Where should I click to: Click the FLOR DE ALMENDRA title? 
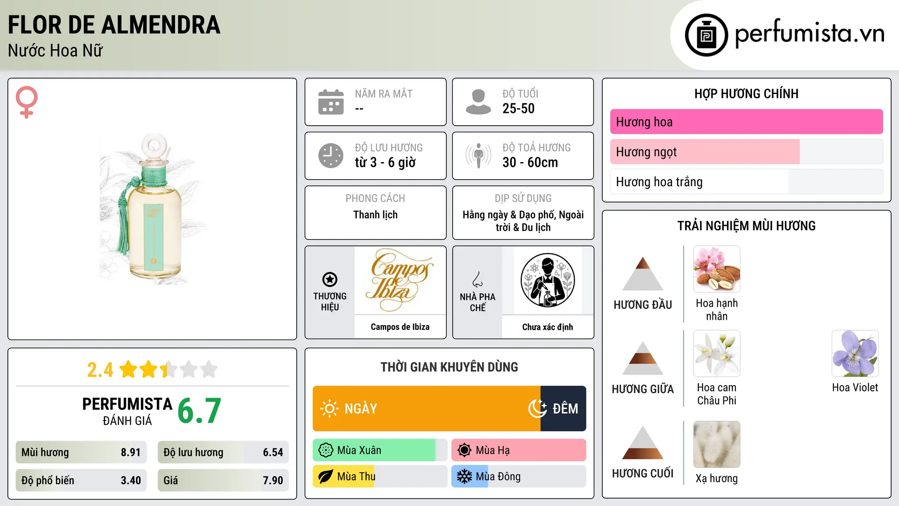click(x=114, y=25)
